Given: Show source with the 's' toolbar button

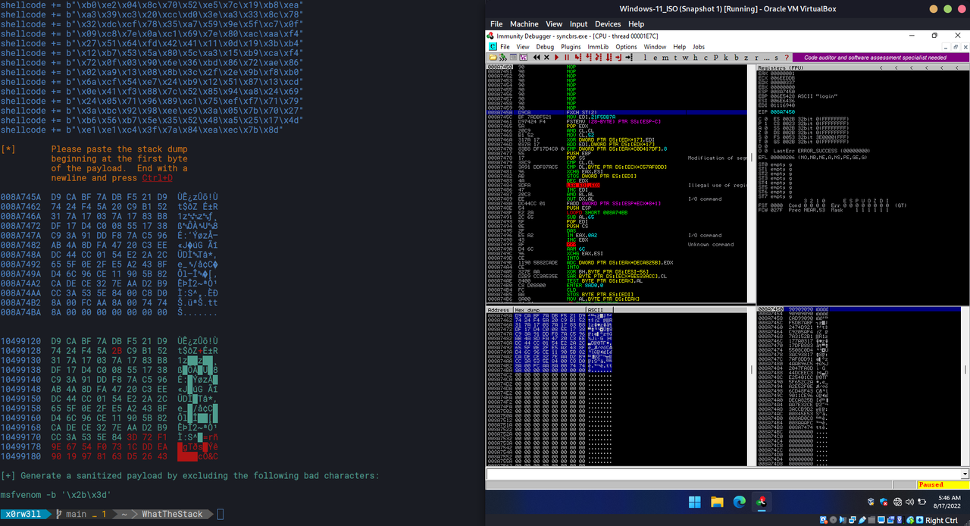Looking at the screenshot, I should (776, 58).
